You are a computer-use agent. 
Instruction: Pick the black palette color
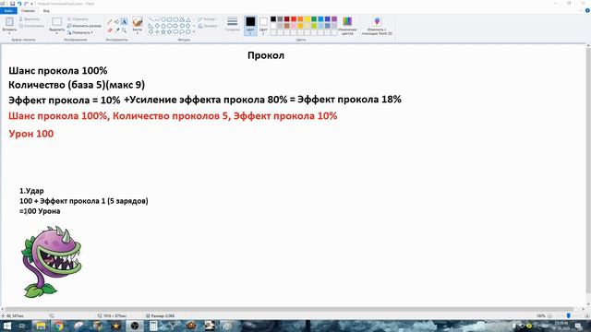click(273, 19)
